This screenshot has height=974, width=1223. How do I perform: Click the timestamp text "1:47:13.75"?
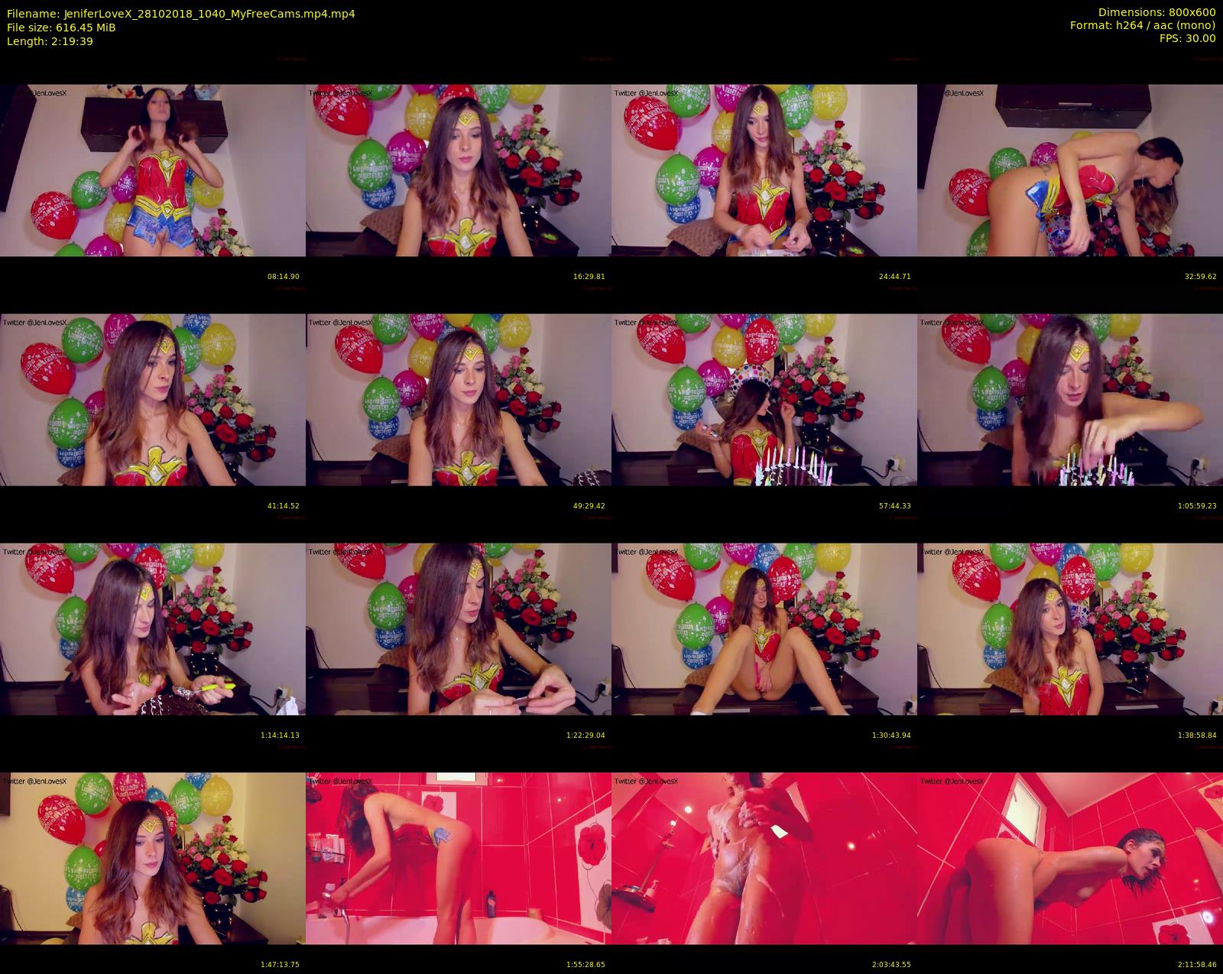click(280, 965)
